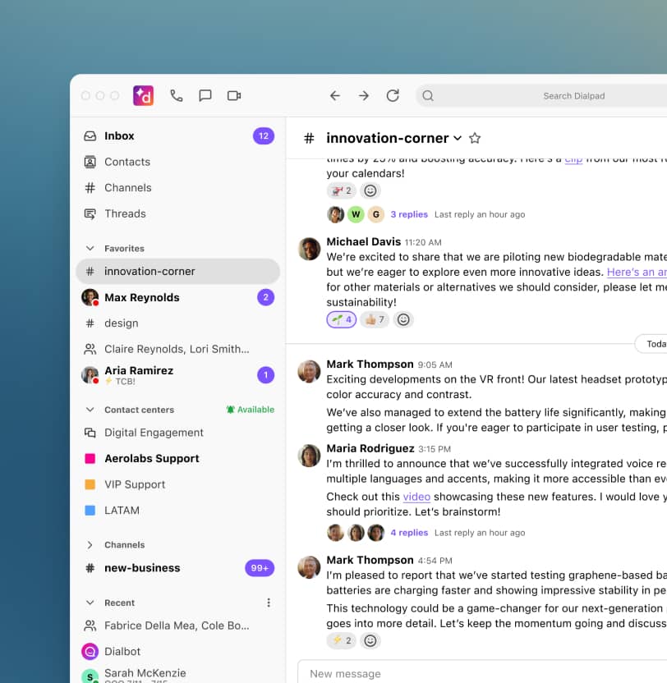The width and height of the screenshot is (667, 683).
Task: Expand the collapsed Channels section
Action: pos(90,545)
